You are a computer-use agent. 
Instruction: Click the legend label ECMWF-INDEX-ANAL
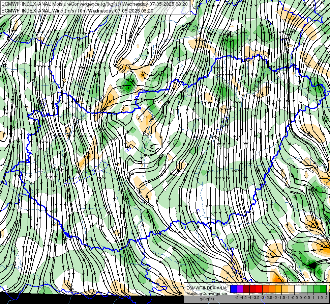pos(207,288)
